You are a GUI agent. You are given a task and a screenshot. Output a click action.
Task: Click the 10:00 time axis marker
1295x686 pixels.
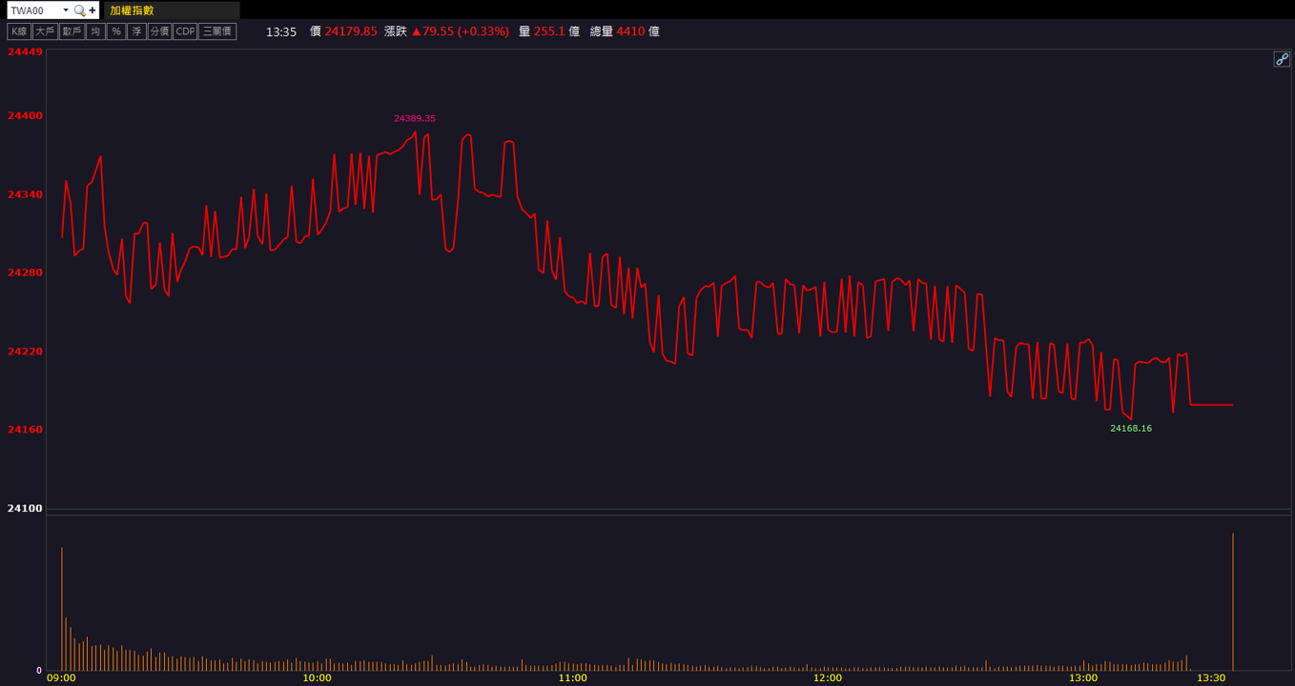pos(317,678)
